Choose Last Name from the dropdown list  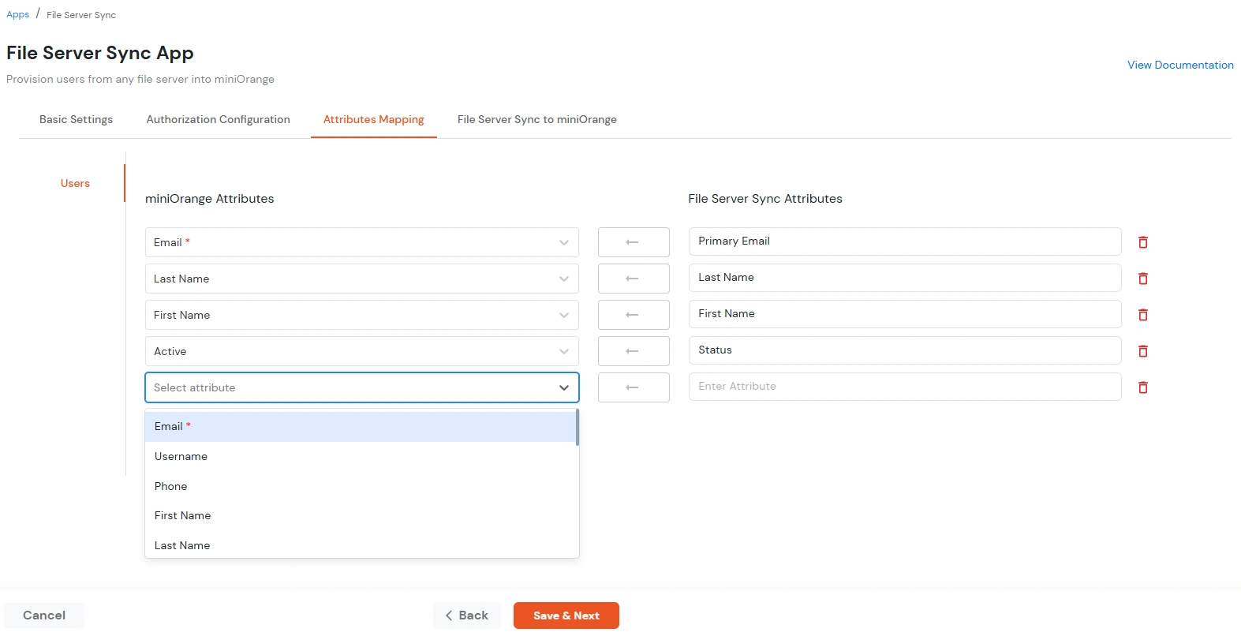click(361, 545)
